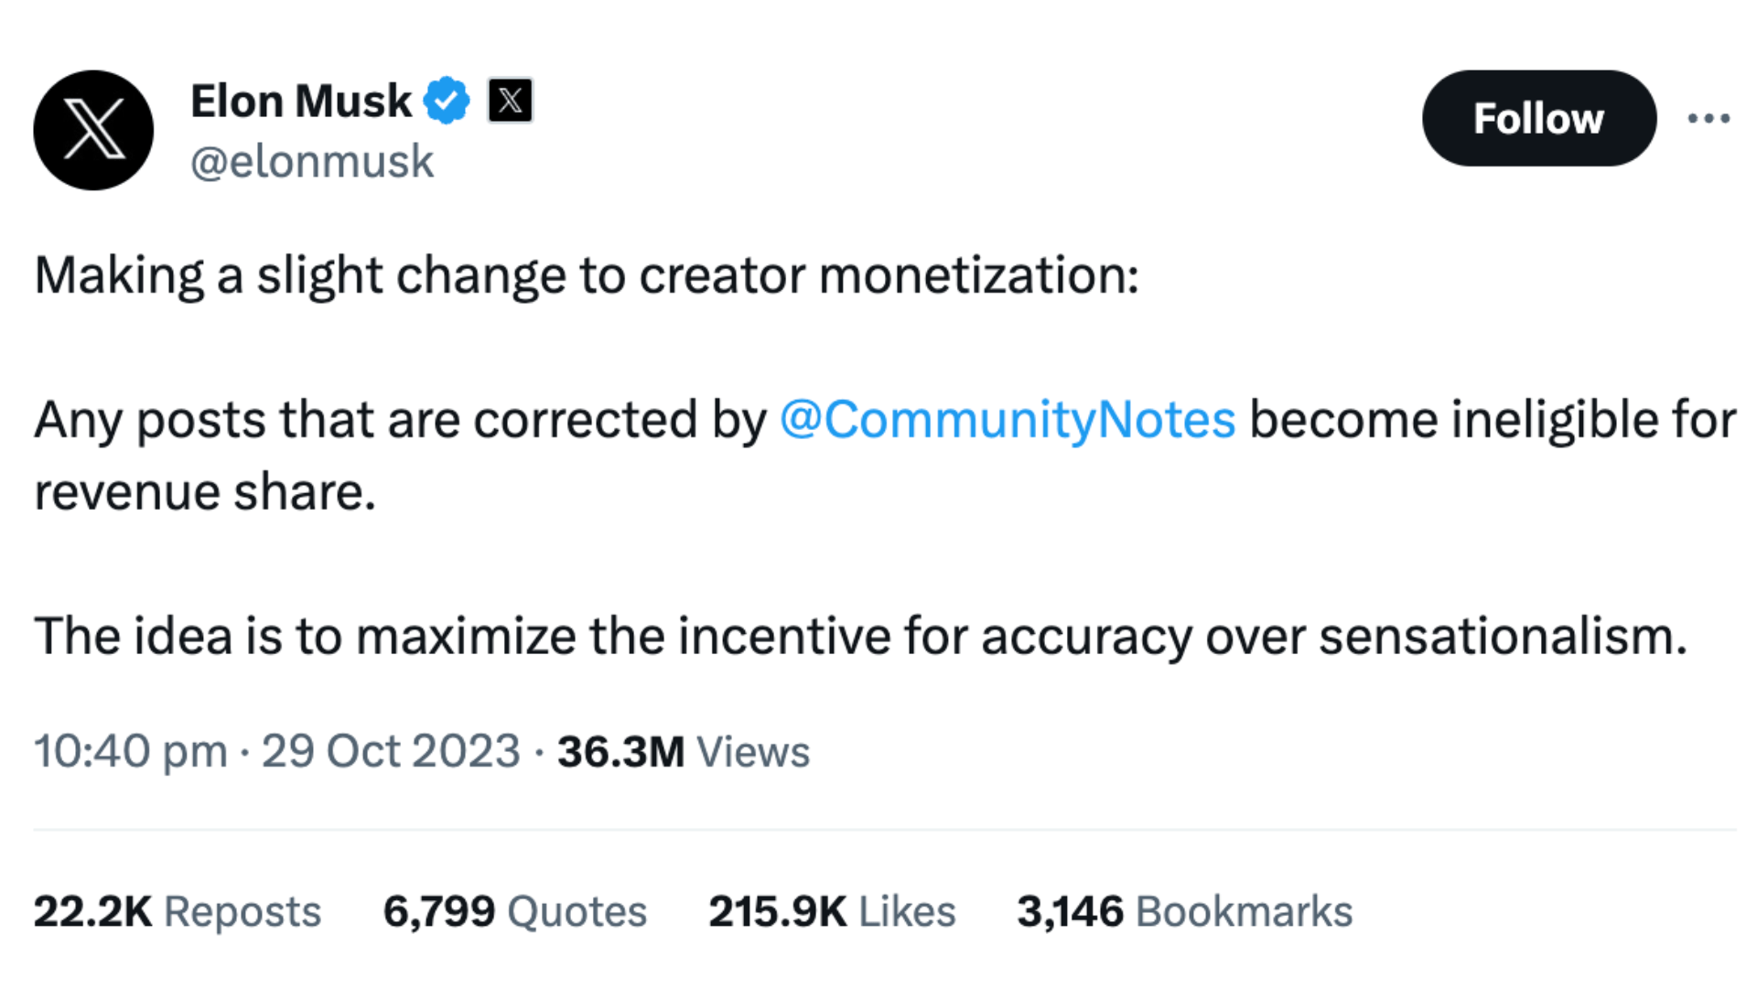The height and width of the screenshot is (988, 1757).
Task: Click the X logo profile avatar
Action: 92,130
